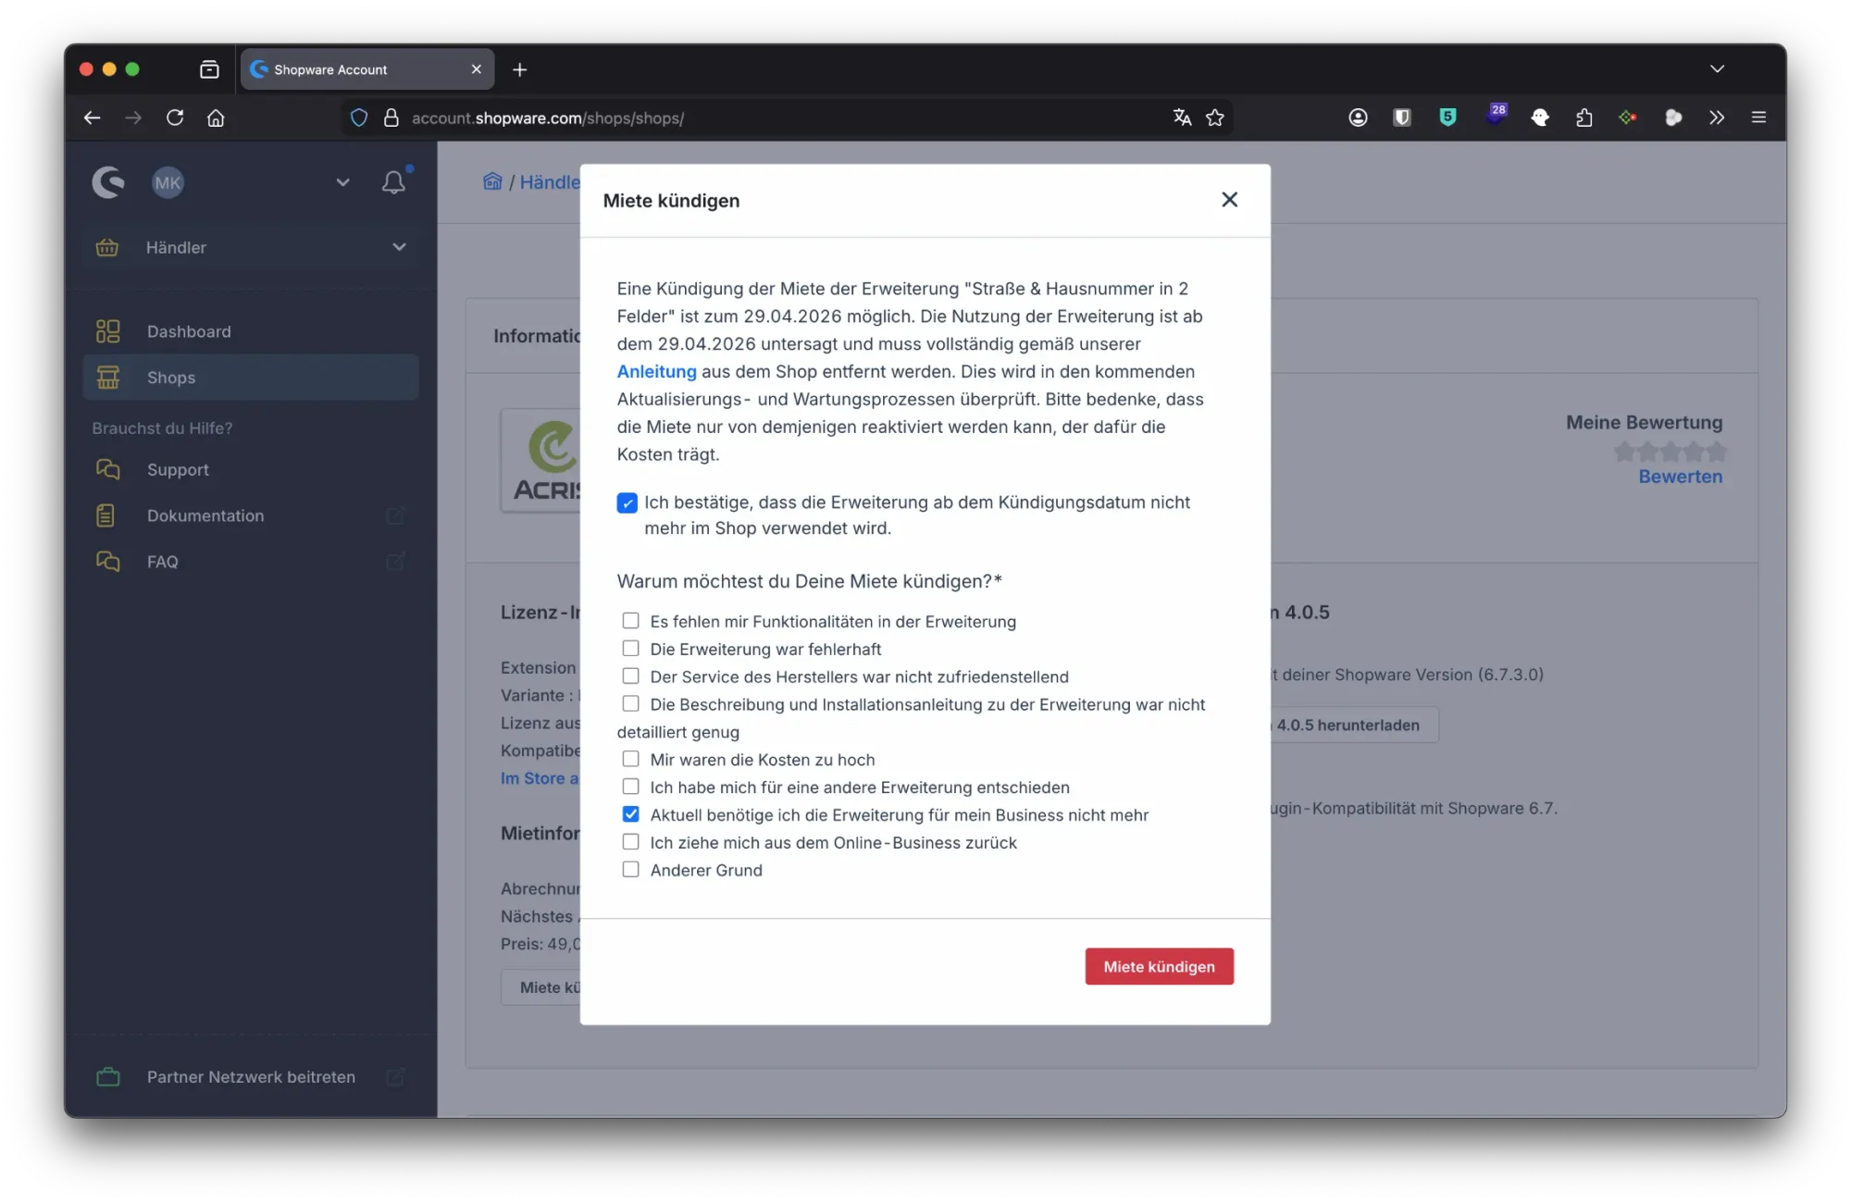Viewport: 1851px width, 1203px height.
Task: Open Support via the chat bubble icon
Action: click(x=107, y=469)
